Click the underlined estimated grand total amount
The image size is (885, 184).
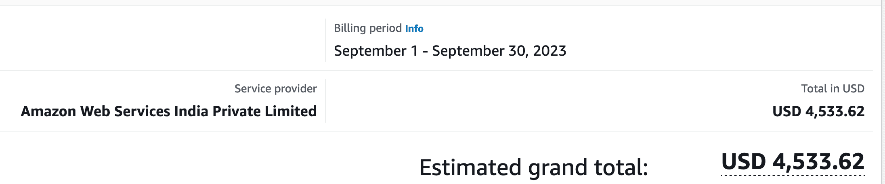[x=793, y=162]
